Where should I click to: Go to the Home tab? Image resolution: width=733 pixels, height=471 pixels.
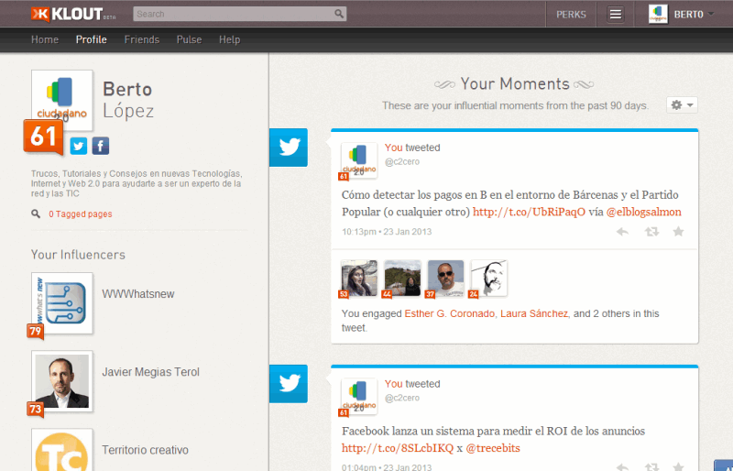(45, 39)
